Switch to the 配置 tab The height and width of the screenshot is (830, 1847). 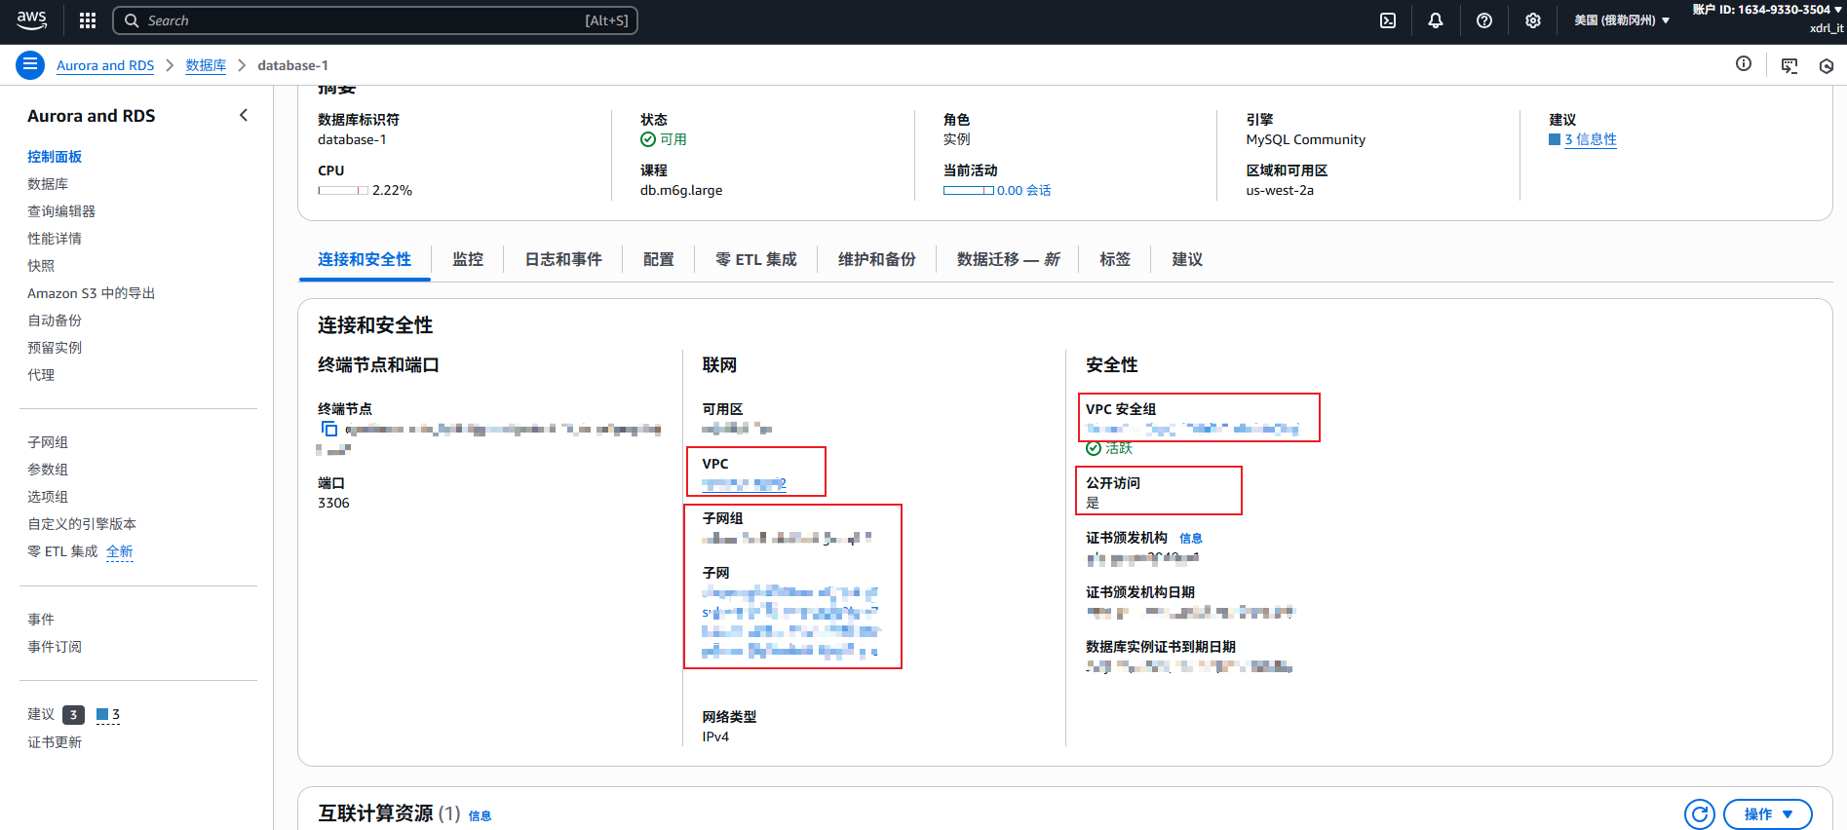pyautogui.click(x=659, y=259)
